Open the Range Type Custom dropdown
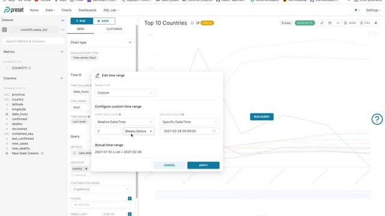 click(x=125, y=93)
